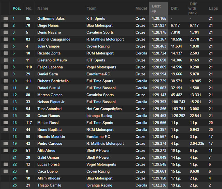Click Allam Khodair's name

(49, 178)
